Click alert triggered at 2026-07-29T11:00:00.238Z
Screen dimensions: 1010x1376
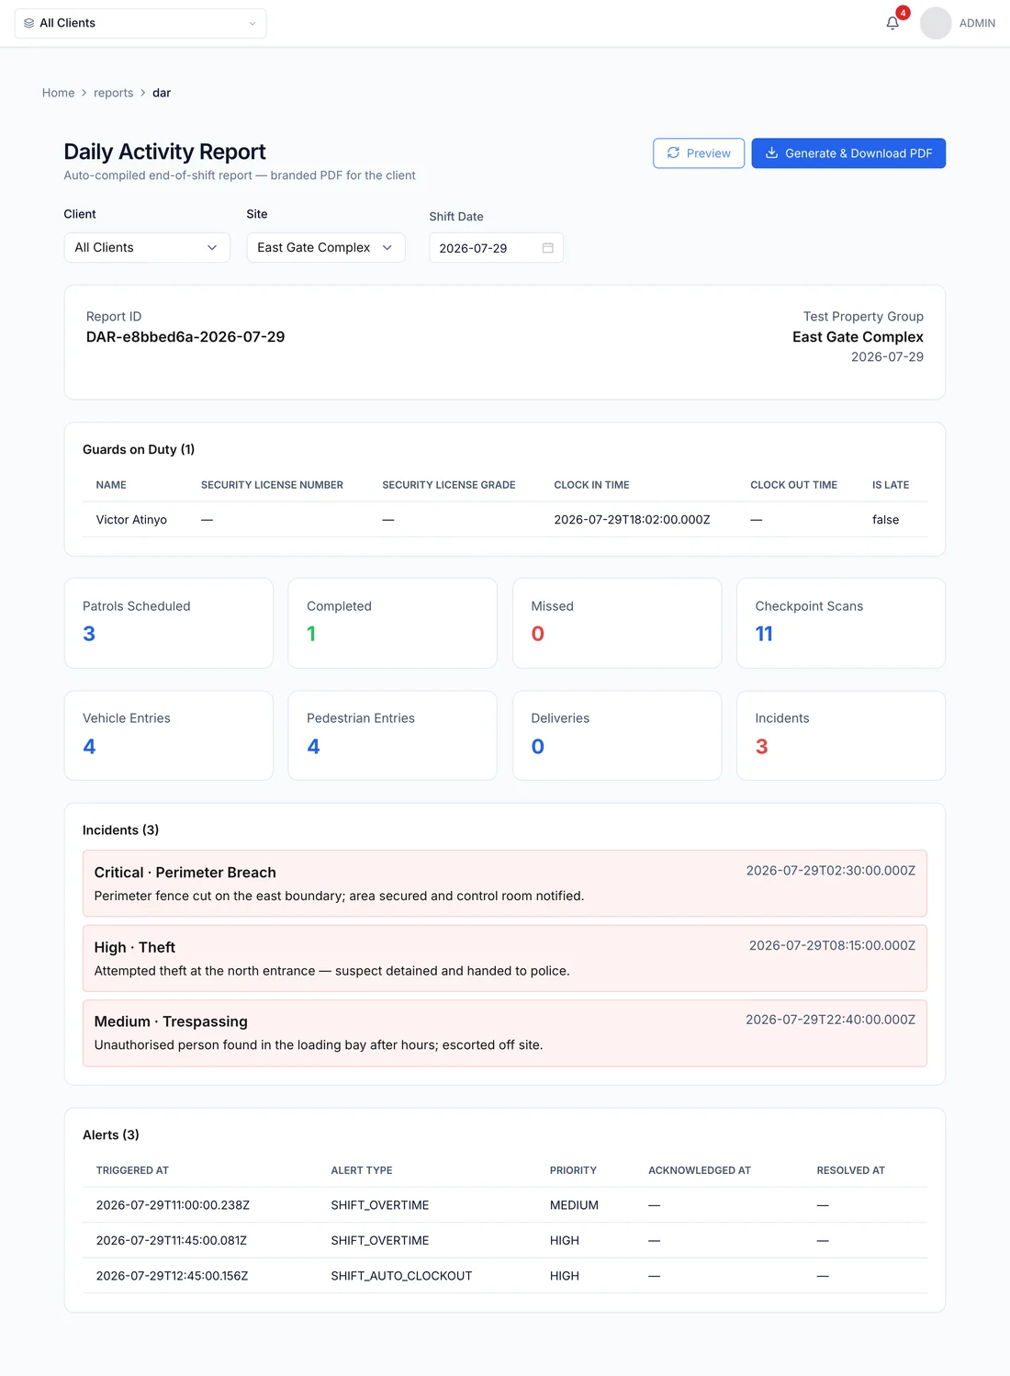[x=173, y=1205]
